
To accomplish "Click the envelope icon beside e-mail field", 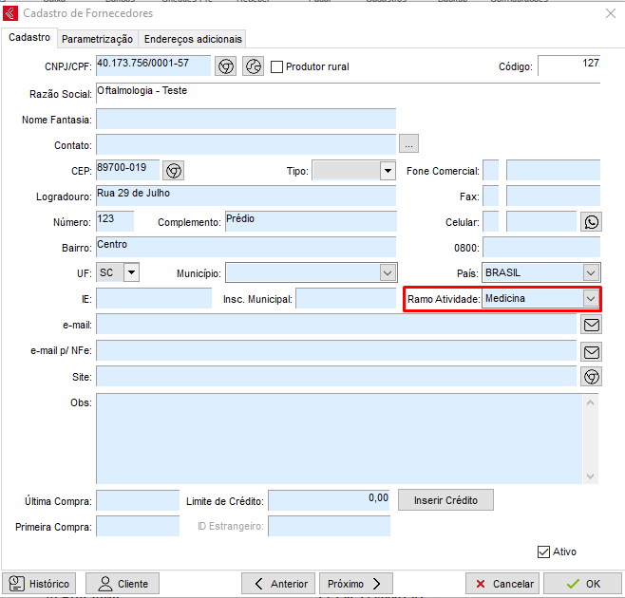I will pyautogui.click(x=591, y=325).
